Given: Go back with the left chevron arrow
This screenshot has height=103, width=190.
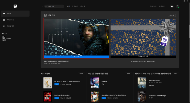Looking at the screenshot, I should (42, 6).
